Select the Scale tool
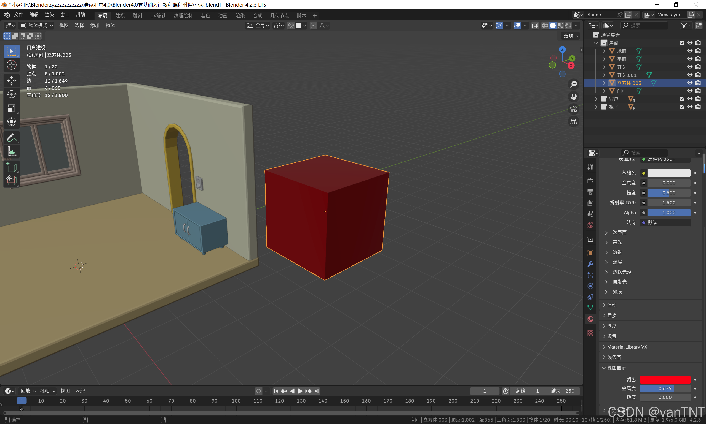The height and width of the screenshot is (424, 706). pos(12,108)
